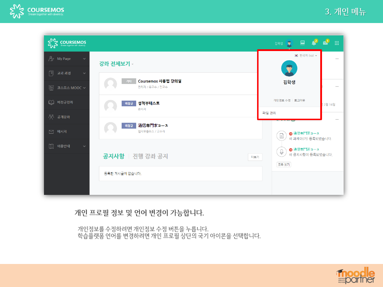The image size is (383, 287).
Task: Click the 로그아웃 link
Action: click(x=299, y=100)
